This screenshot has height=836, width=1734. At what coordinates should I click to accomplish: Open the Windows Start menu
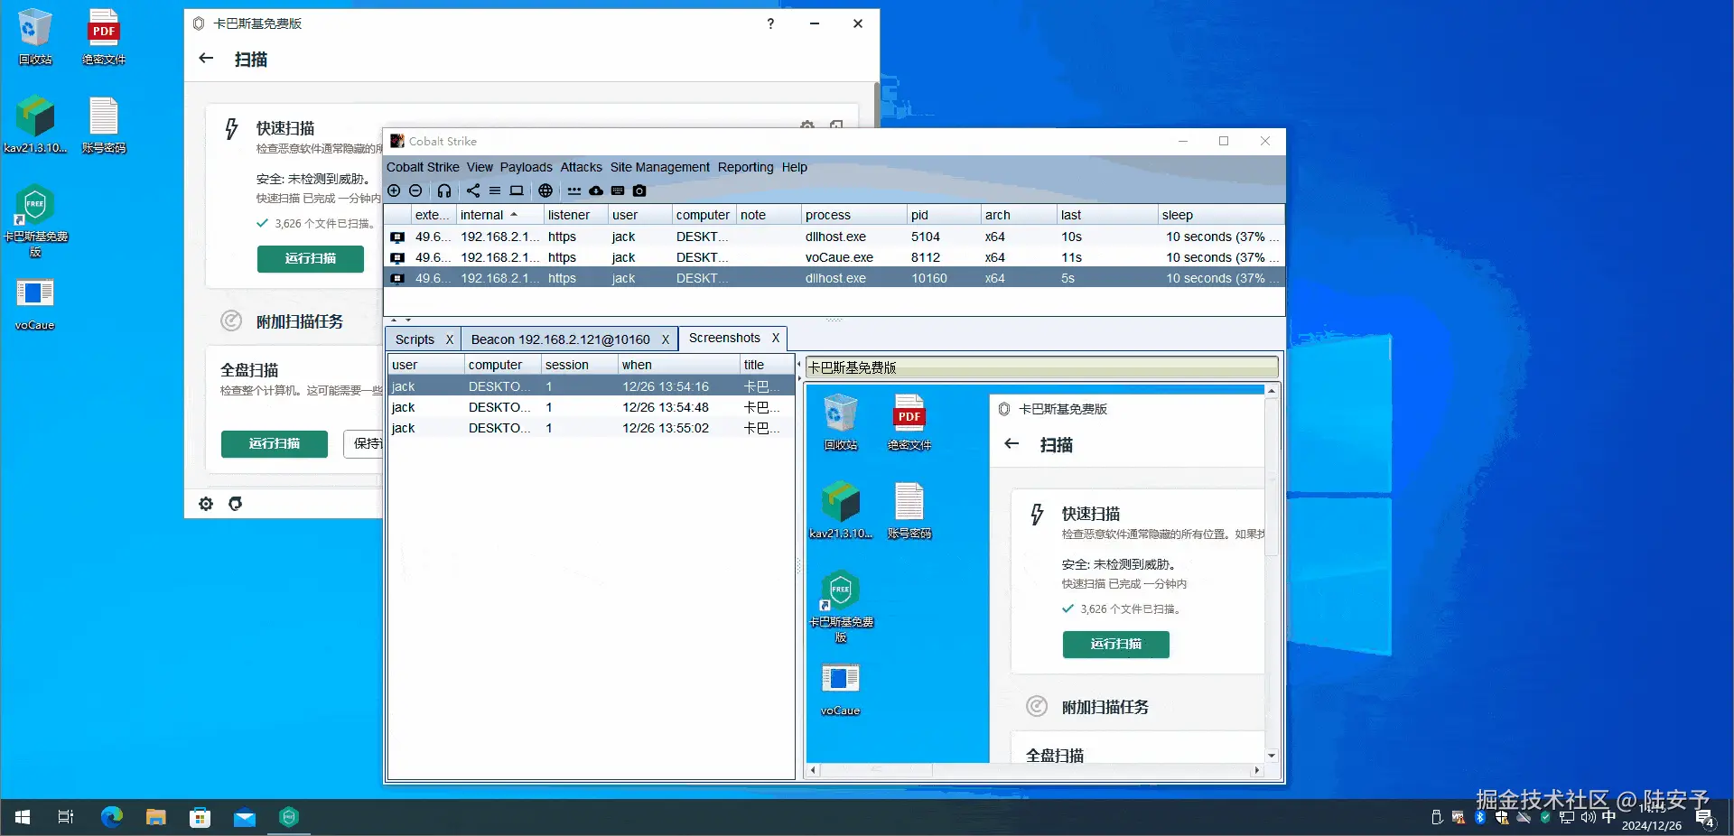tap(23, 817)
